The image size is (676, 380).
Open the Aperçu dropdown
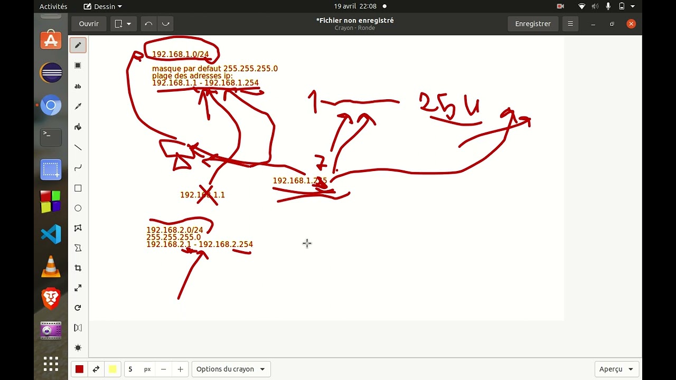point(616,369)
